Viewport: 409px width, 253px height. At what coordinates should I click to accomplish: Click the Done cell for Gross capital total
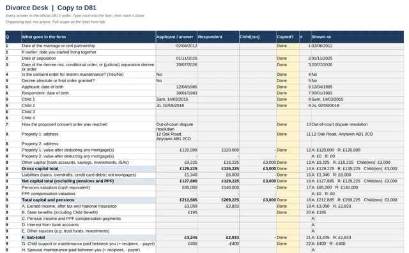[288, 169]
